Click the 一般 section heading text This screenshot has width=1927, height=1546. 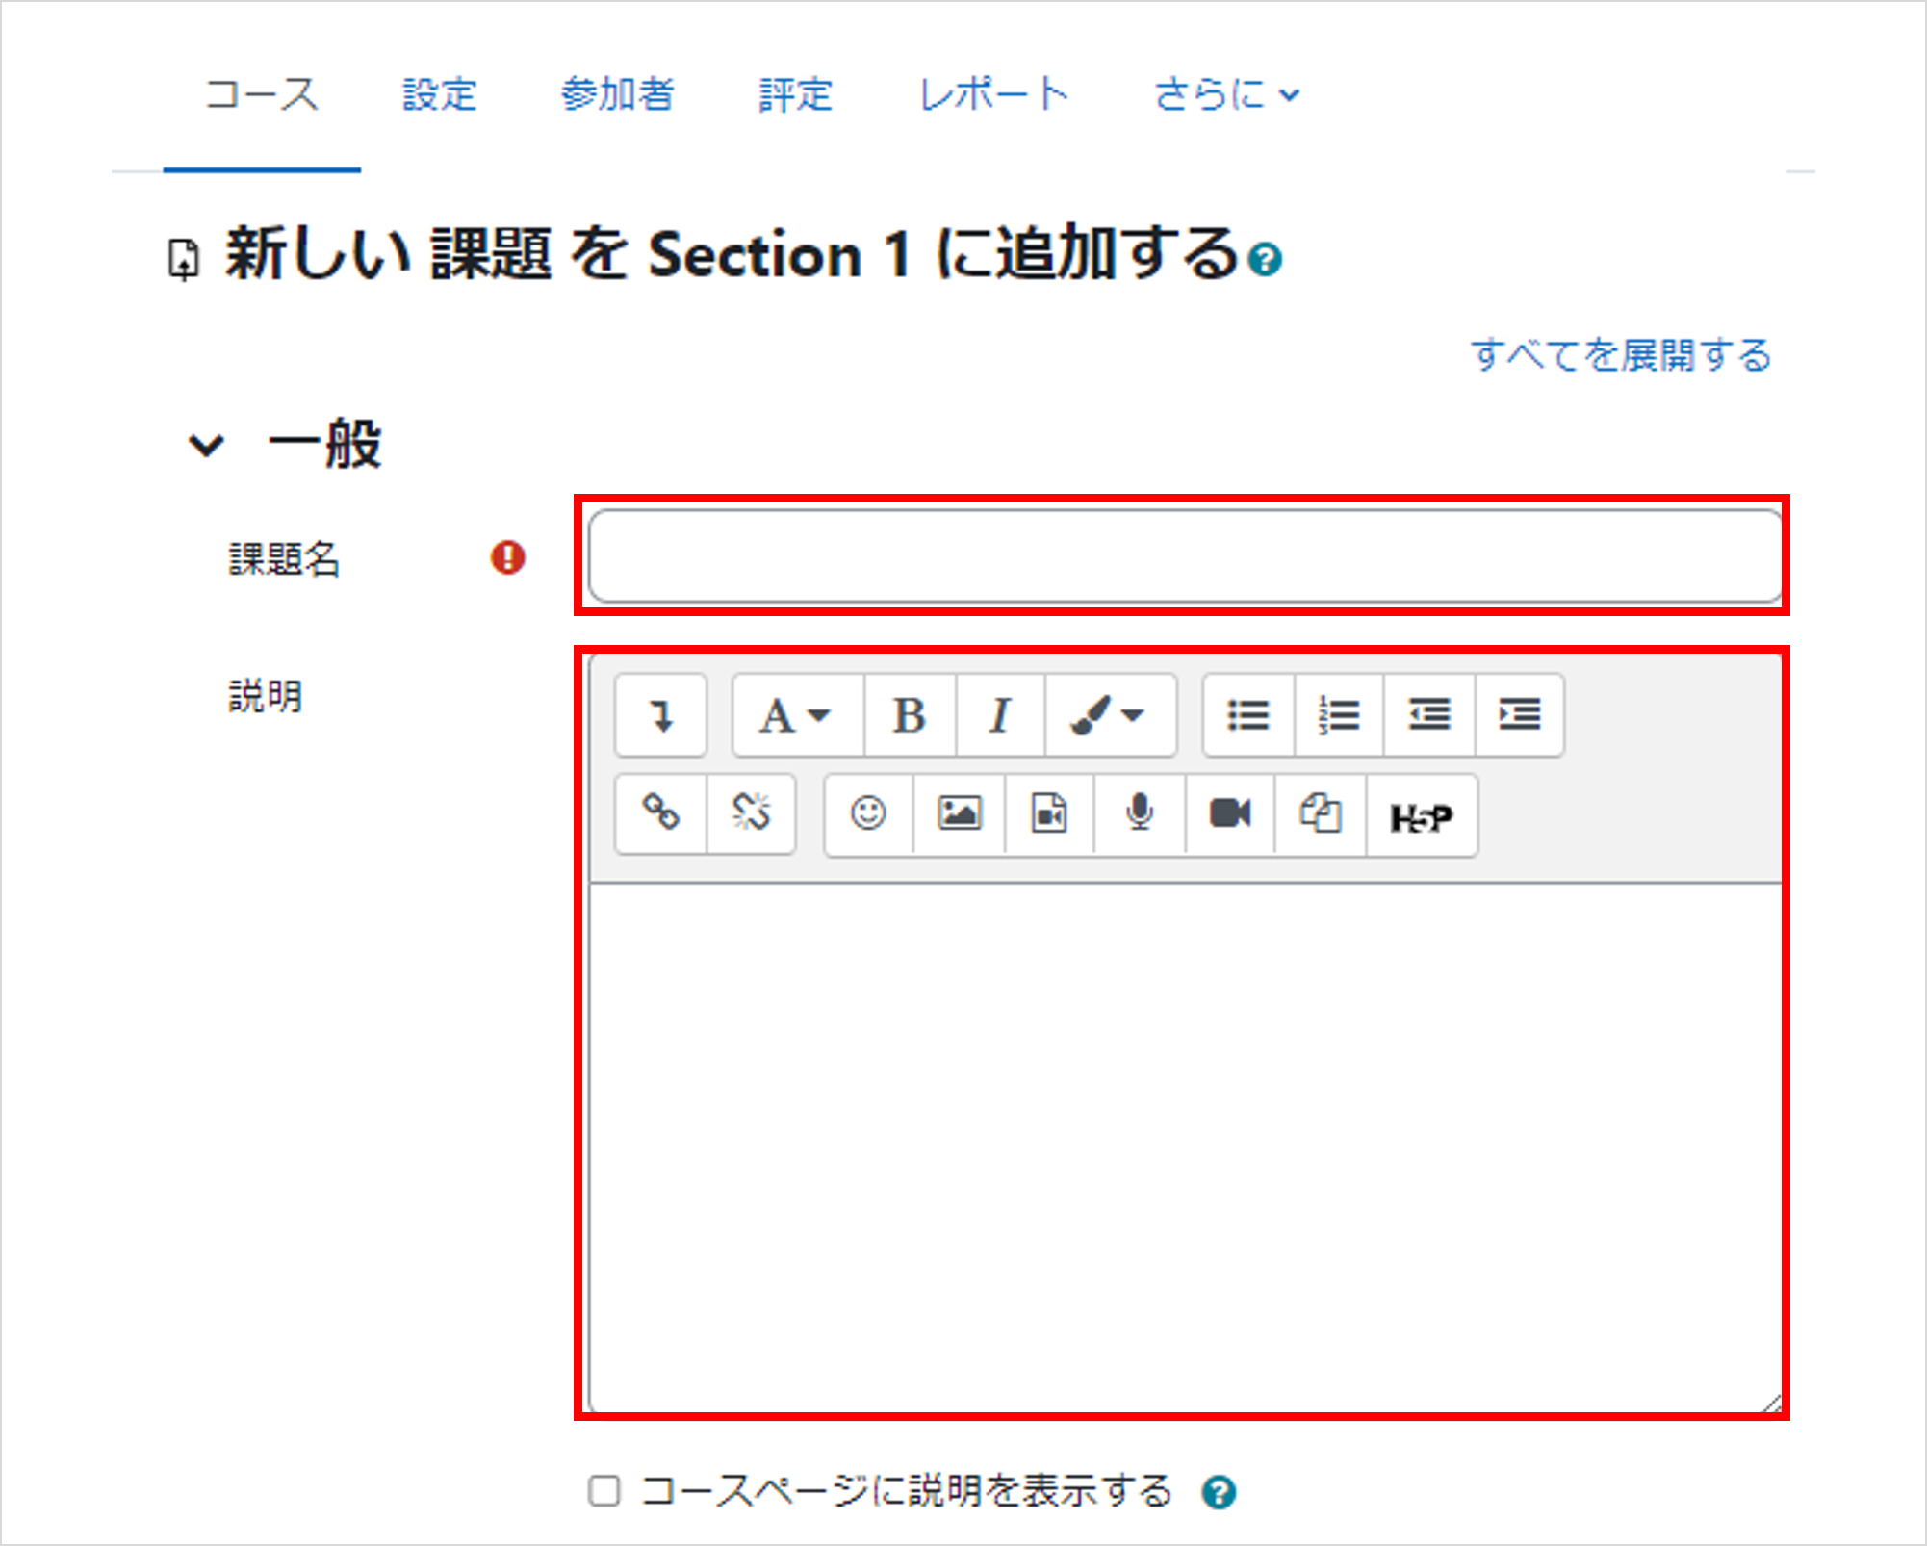tap(324, 445)
